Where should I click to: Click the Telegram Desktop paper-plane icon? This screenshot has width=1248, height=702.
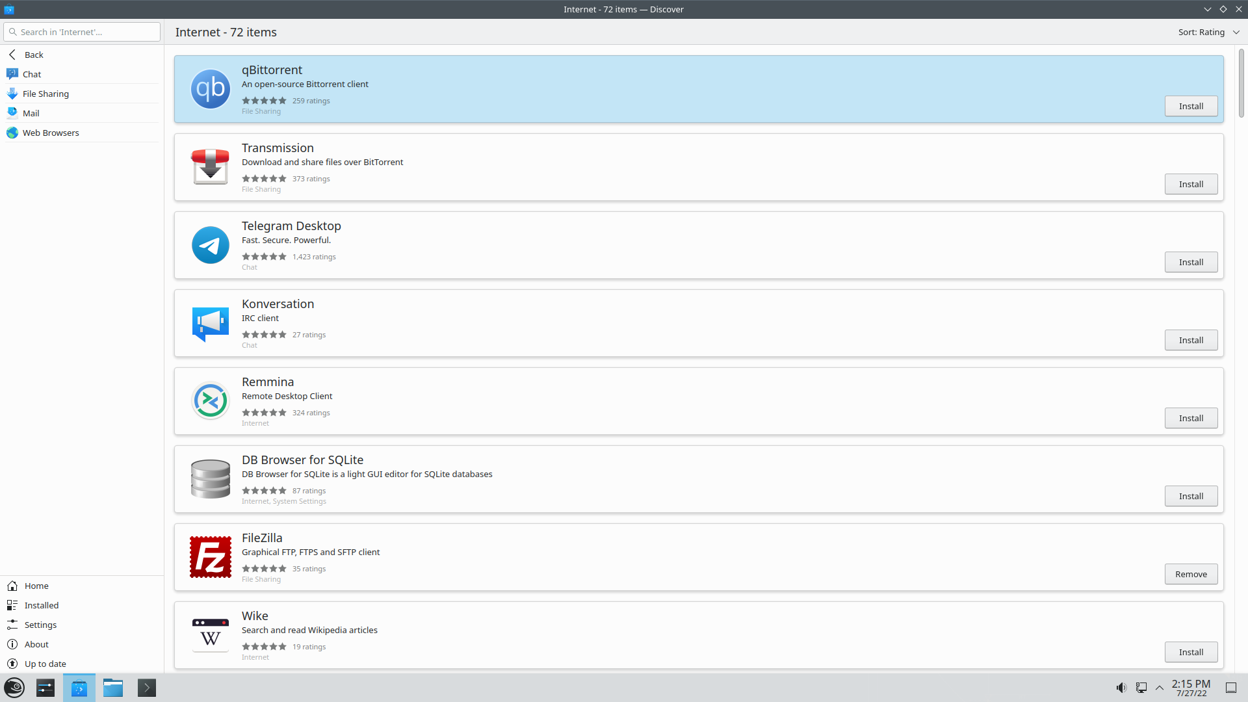pyautogui.click(x=210, y=245)
